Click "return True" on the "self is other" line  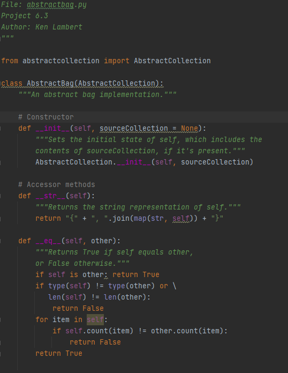pos(135,275)
